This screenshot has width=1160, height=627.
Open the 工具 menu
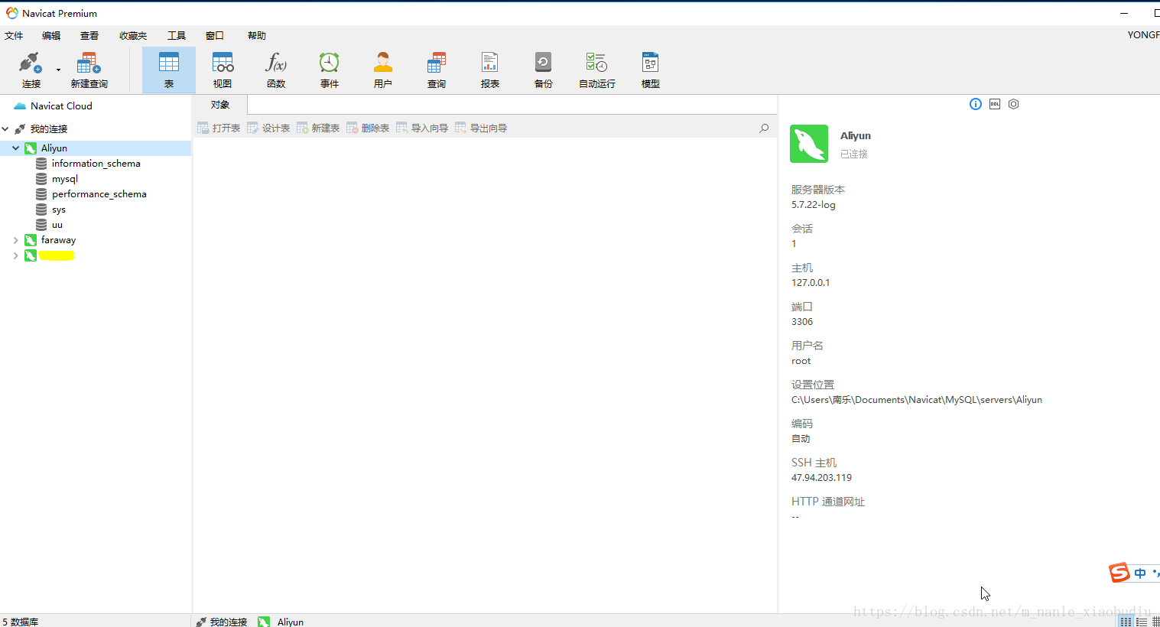(x=177, y=35)
